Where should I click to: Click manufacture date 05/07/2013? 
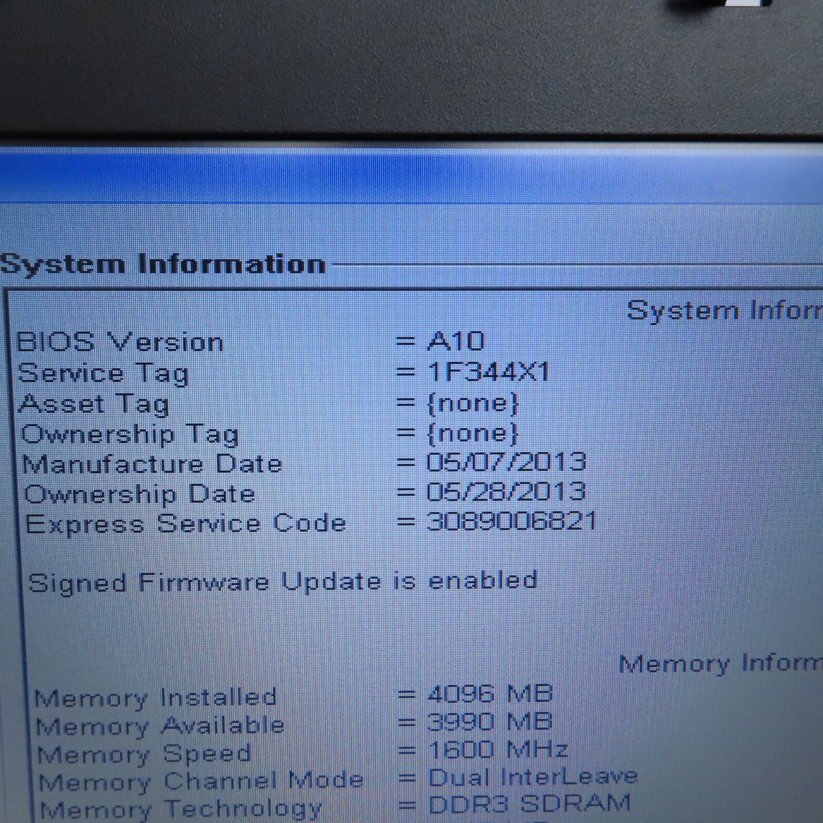click(x=506, y=462)
